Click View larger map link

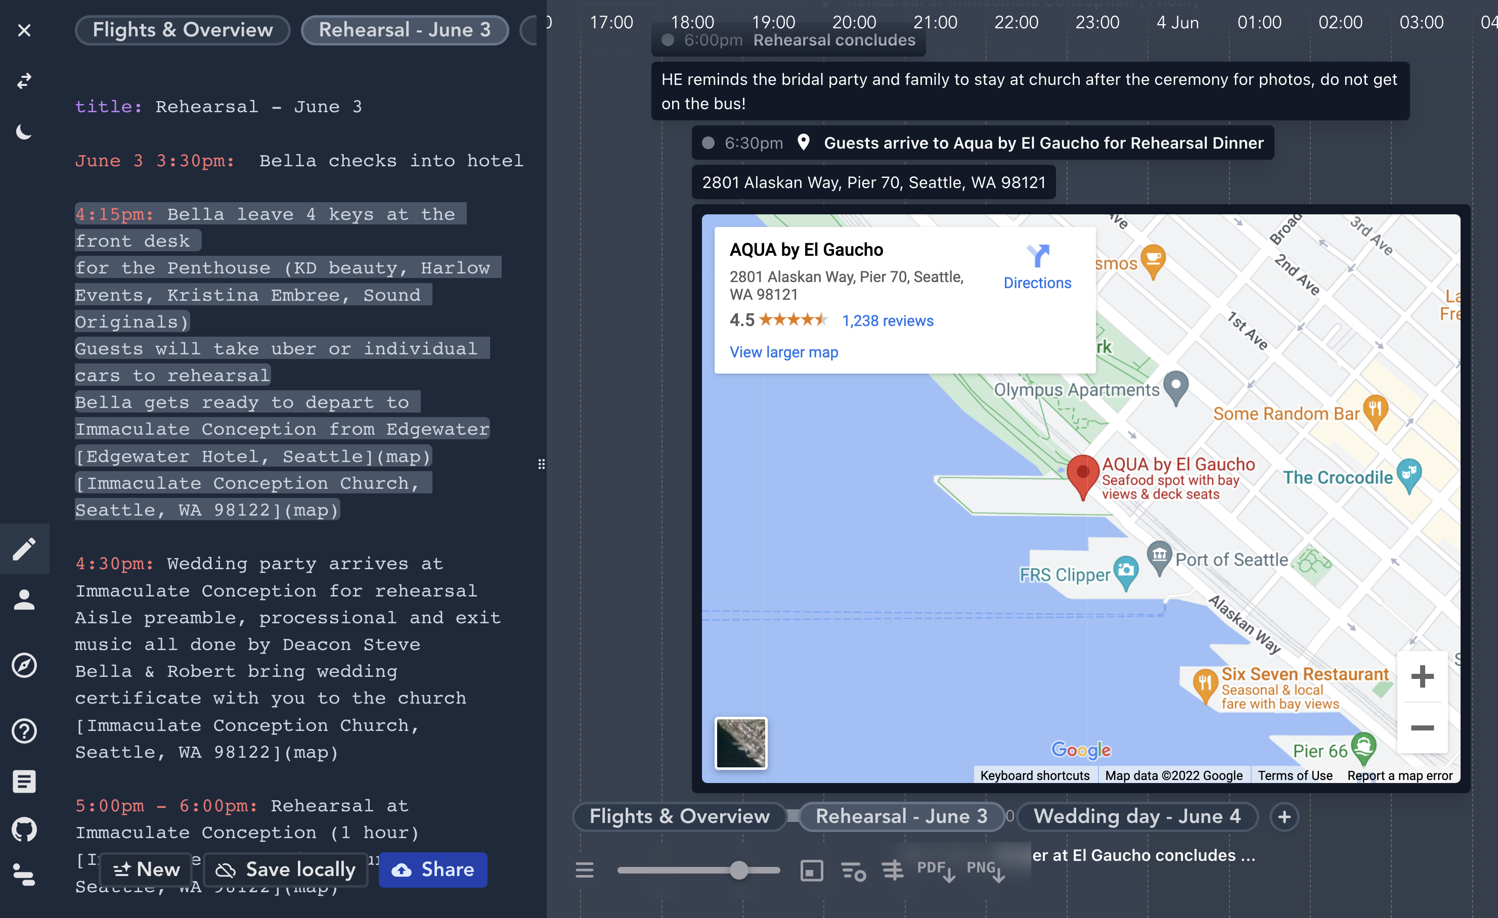784,352
